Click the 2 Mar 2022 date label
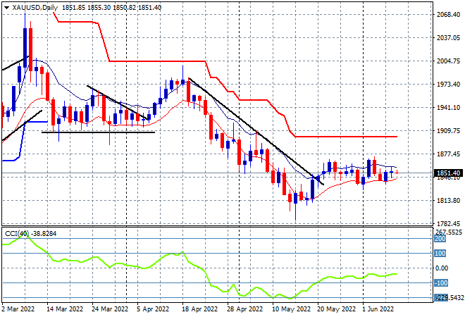Screen dimensions: 465x317 click(x=18, y=309)
